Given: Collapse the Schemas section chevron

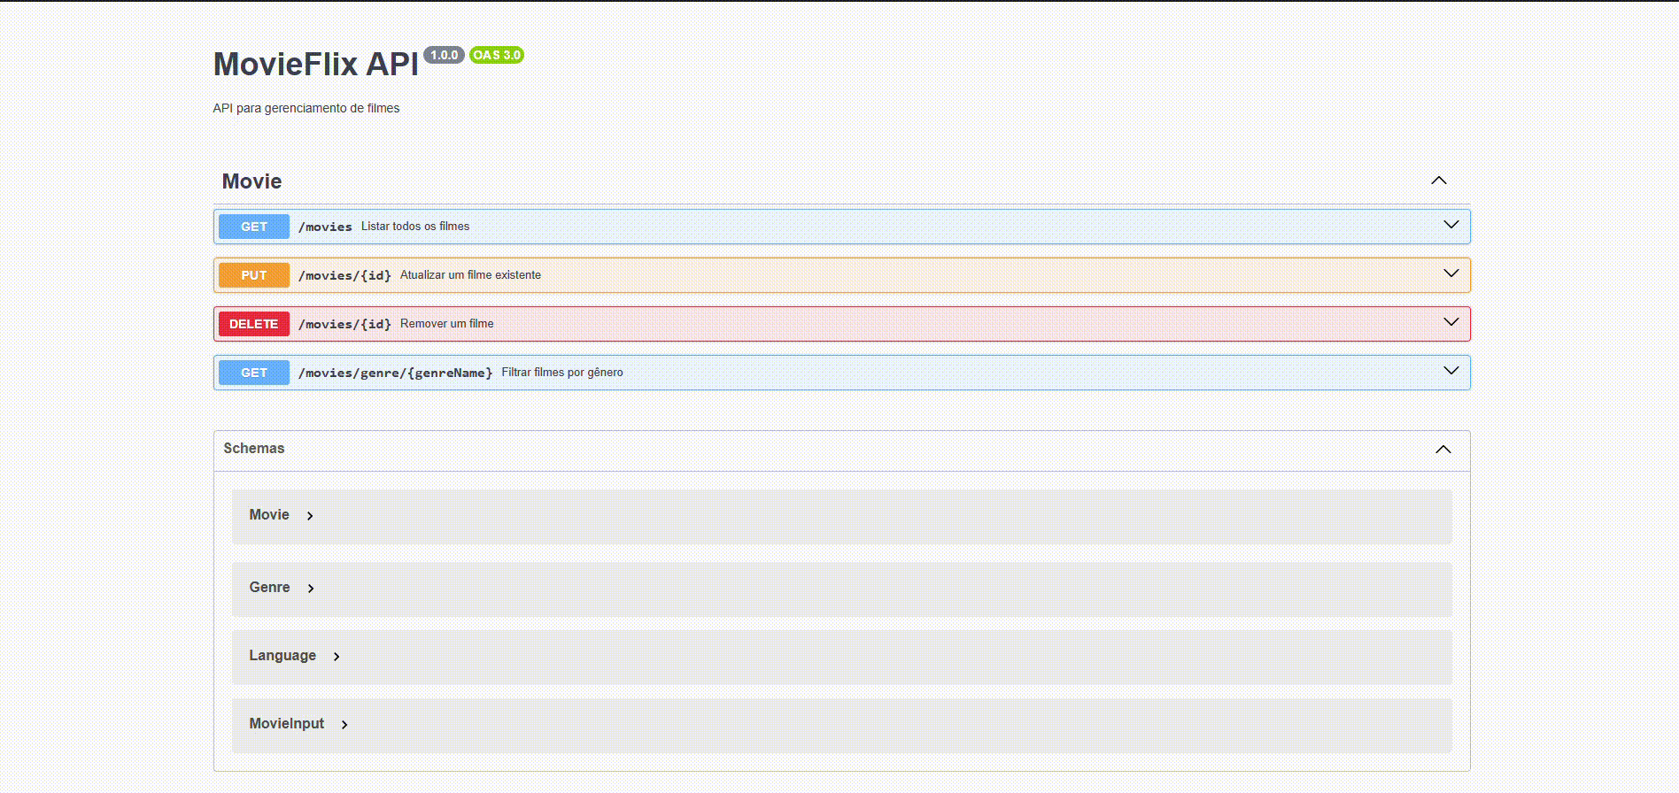Looking at the screenshot, I should coord(1443,450).
